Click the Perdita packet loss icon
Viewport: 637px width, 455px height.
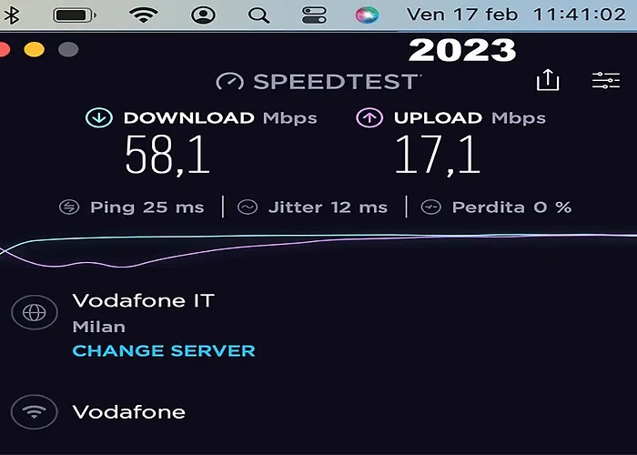431,207
